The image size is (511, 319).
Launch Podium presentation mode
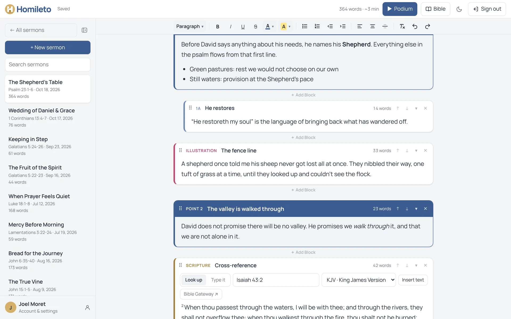(x=400, y=9)
